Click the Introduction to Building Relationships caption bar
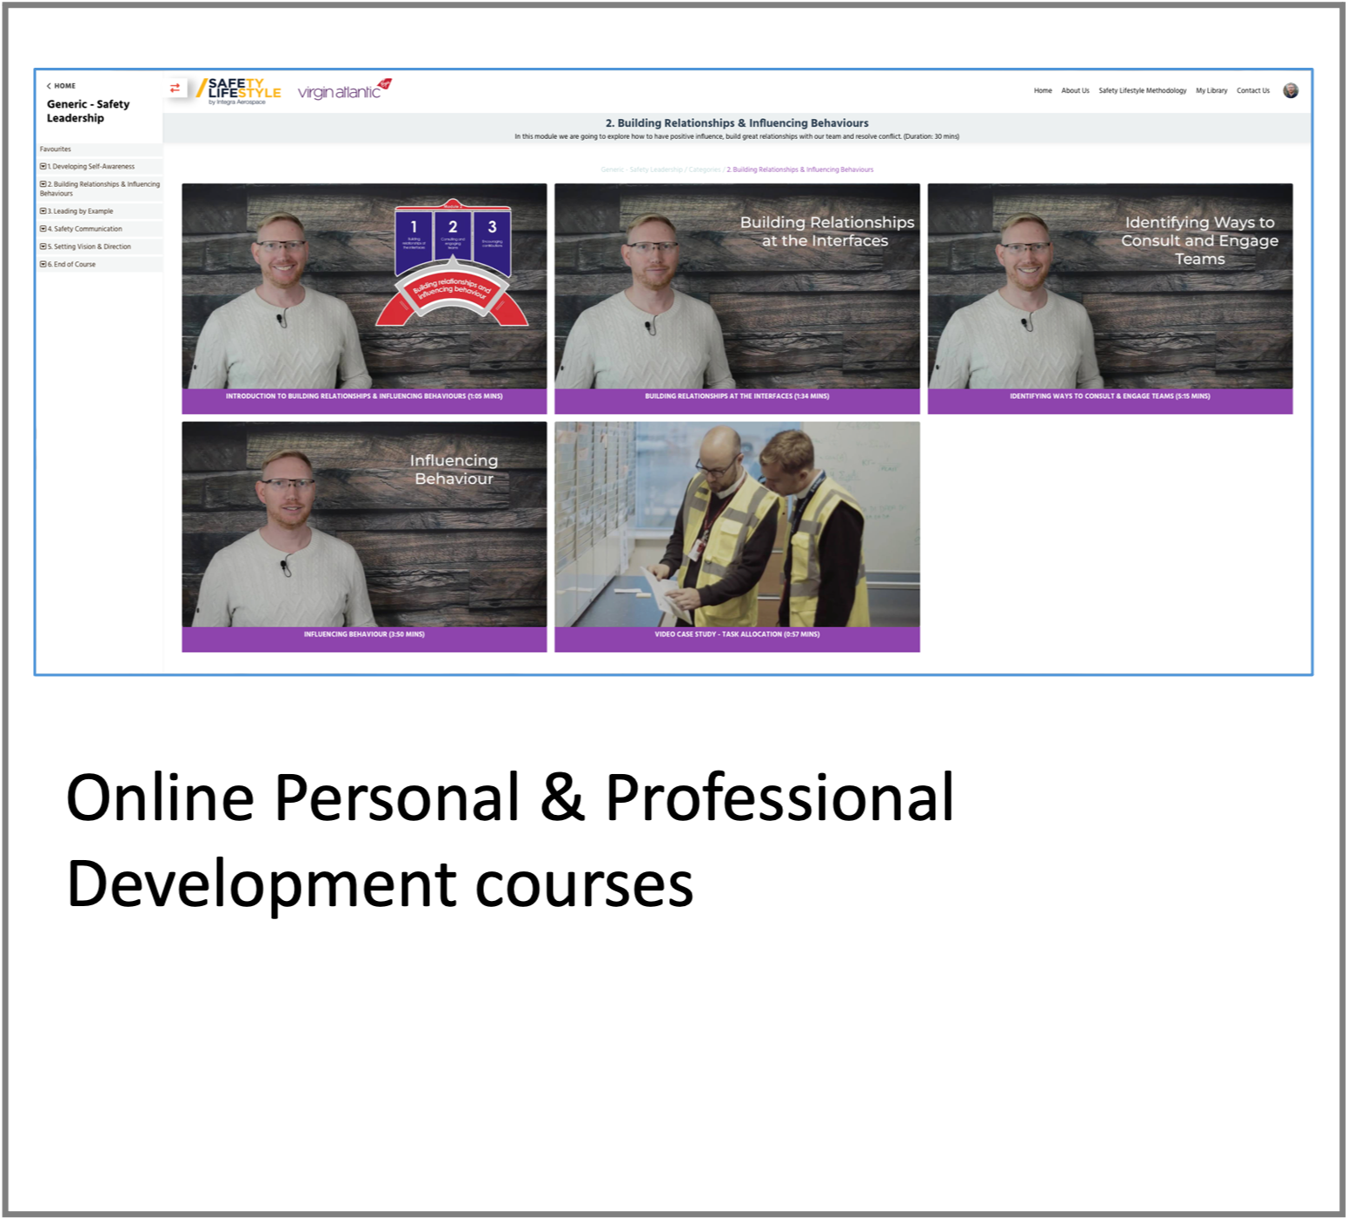The image size is (1346, 1218). (364, 400)
